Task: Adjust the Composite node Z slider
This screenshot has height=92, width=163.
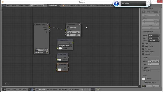Action: (74, 35)
